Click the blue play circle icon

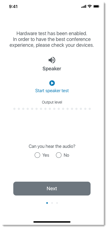(52, 83)
